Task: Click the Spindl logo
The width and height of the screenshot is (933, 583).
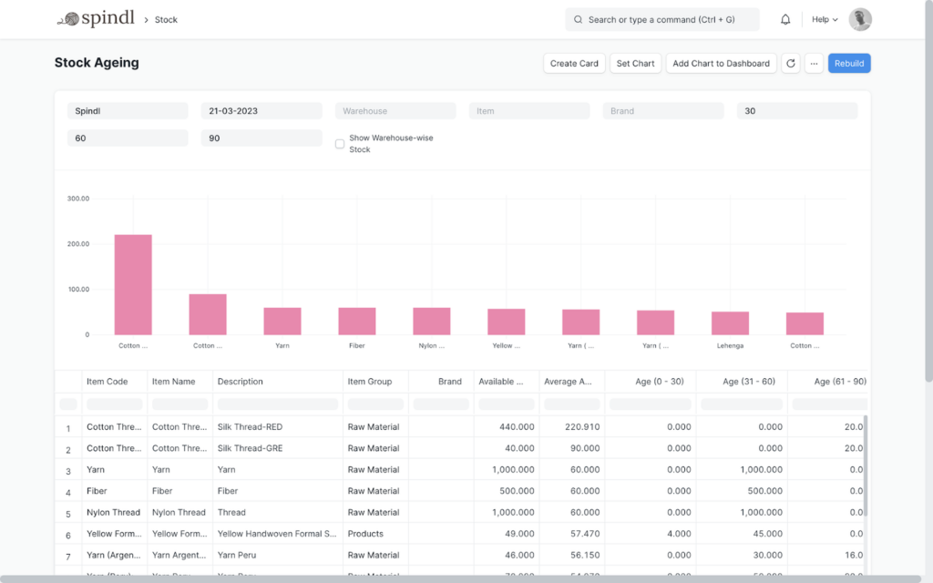Action: coord(95,18)
